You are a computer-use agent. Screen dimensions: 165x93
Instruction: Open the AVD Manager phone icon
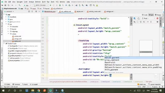(x=80, y=5)
